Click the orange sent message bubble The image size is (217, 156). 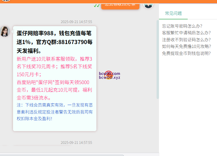(x=120, y=6)
